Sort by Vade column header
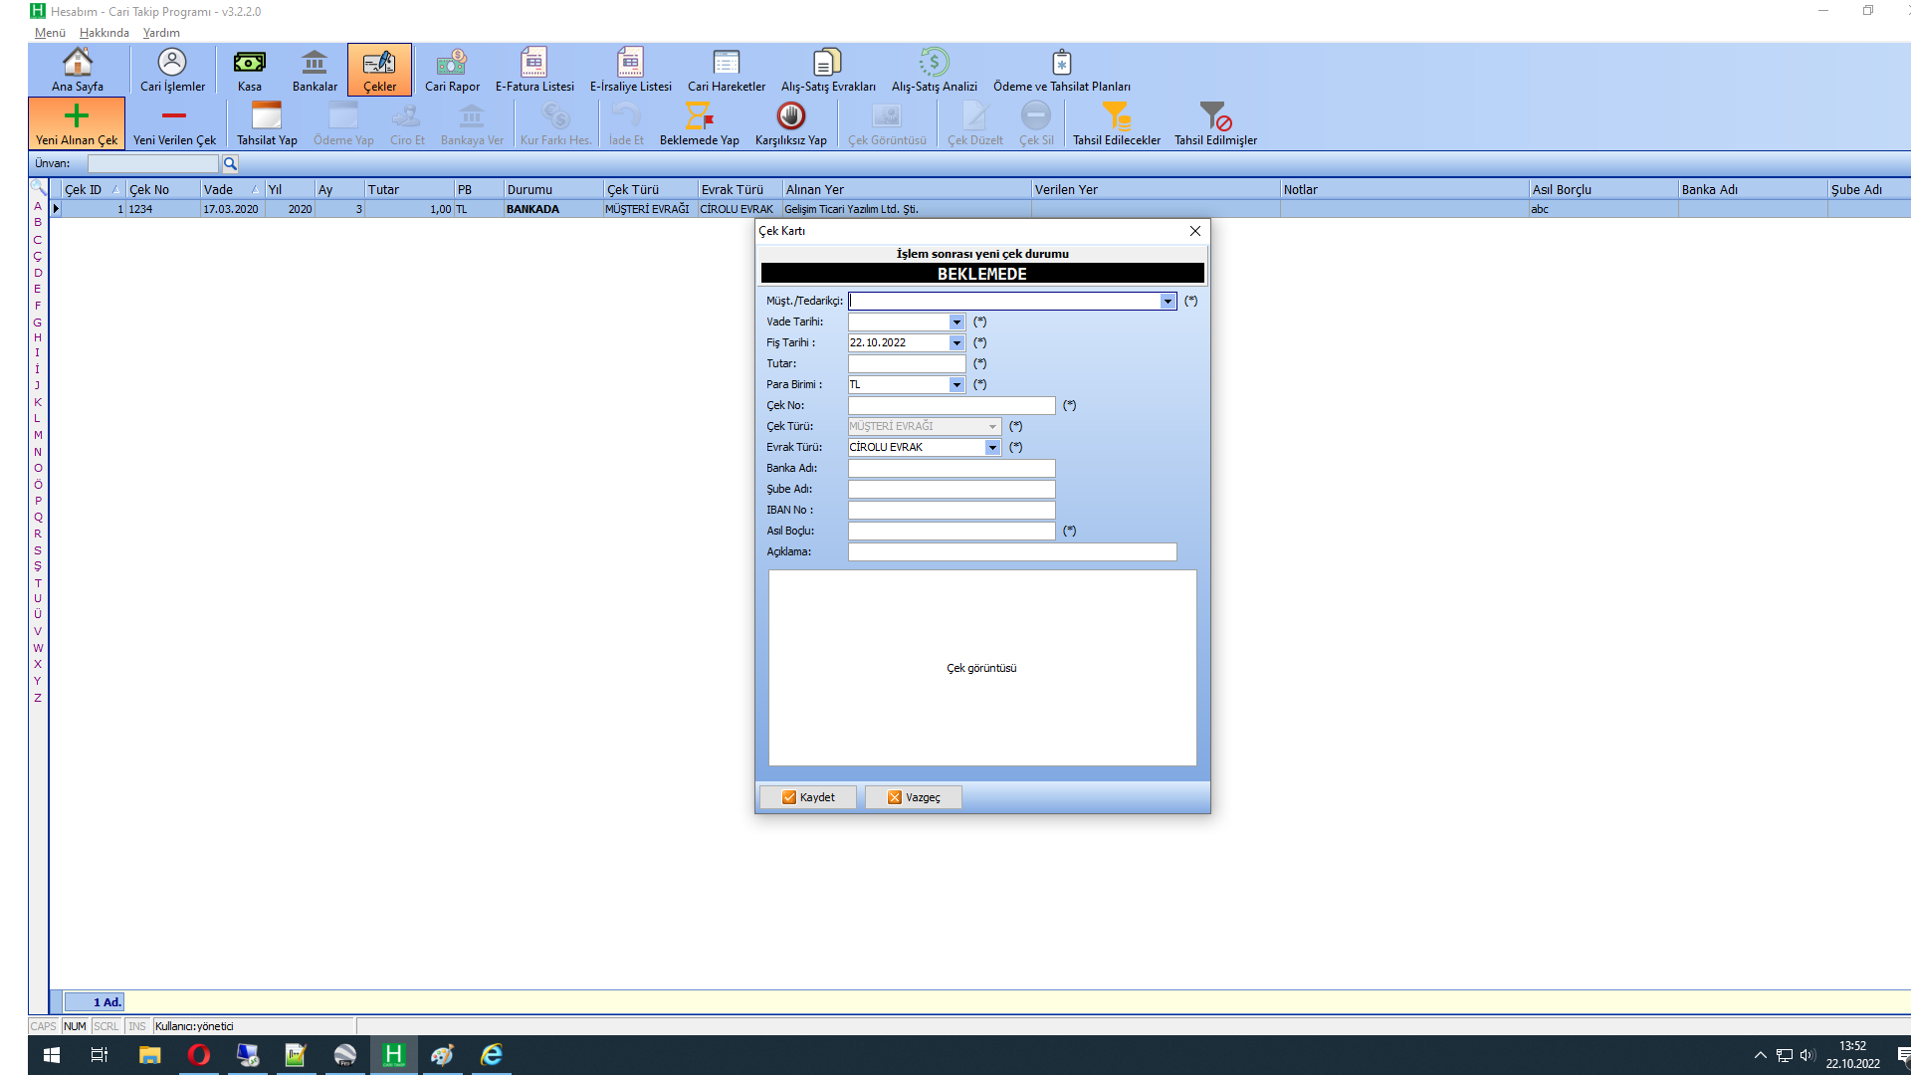 click(x=232, y=189)
